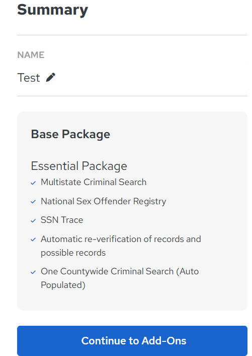Click the checkmark beside Automatic re-verification of records
This screenshot has width=252, height=356.
pyautogui.click(x=33, y=240)
